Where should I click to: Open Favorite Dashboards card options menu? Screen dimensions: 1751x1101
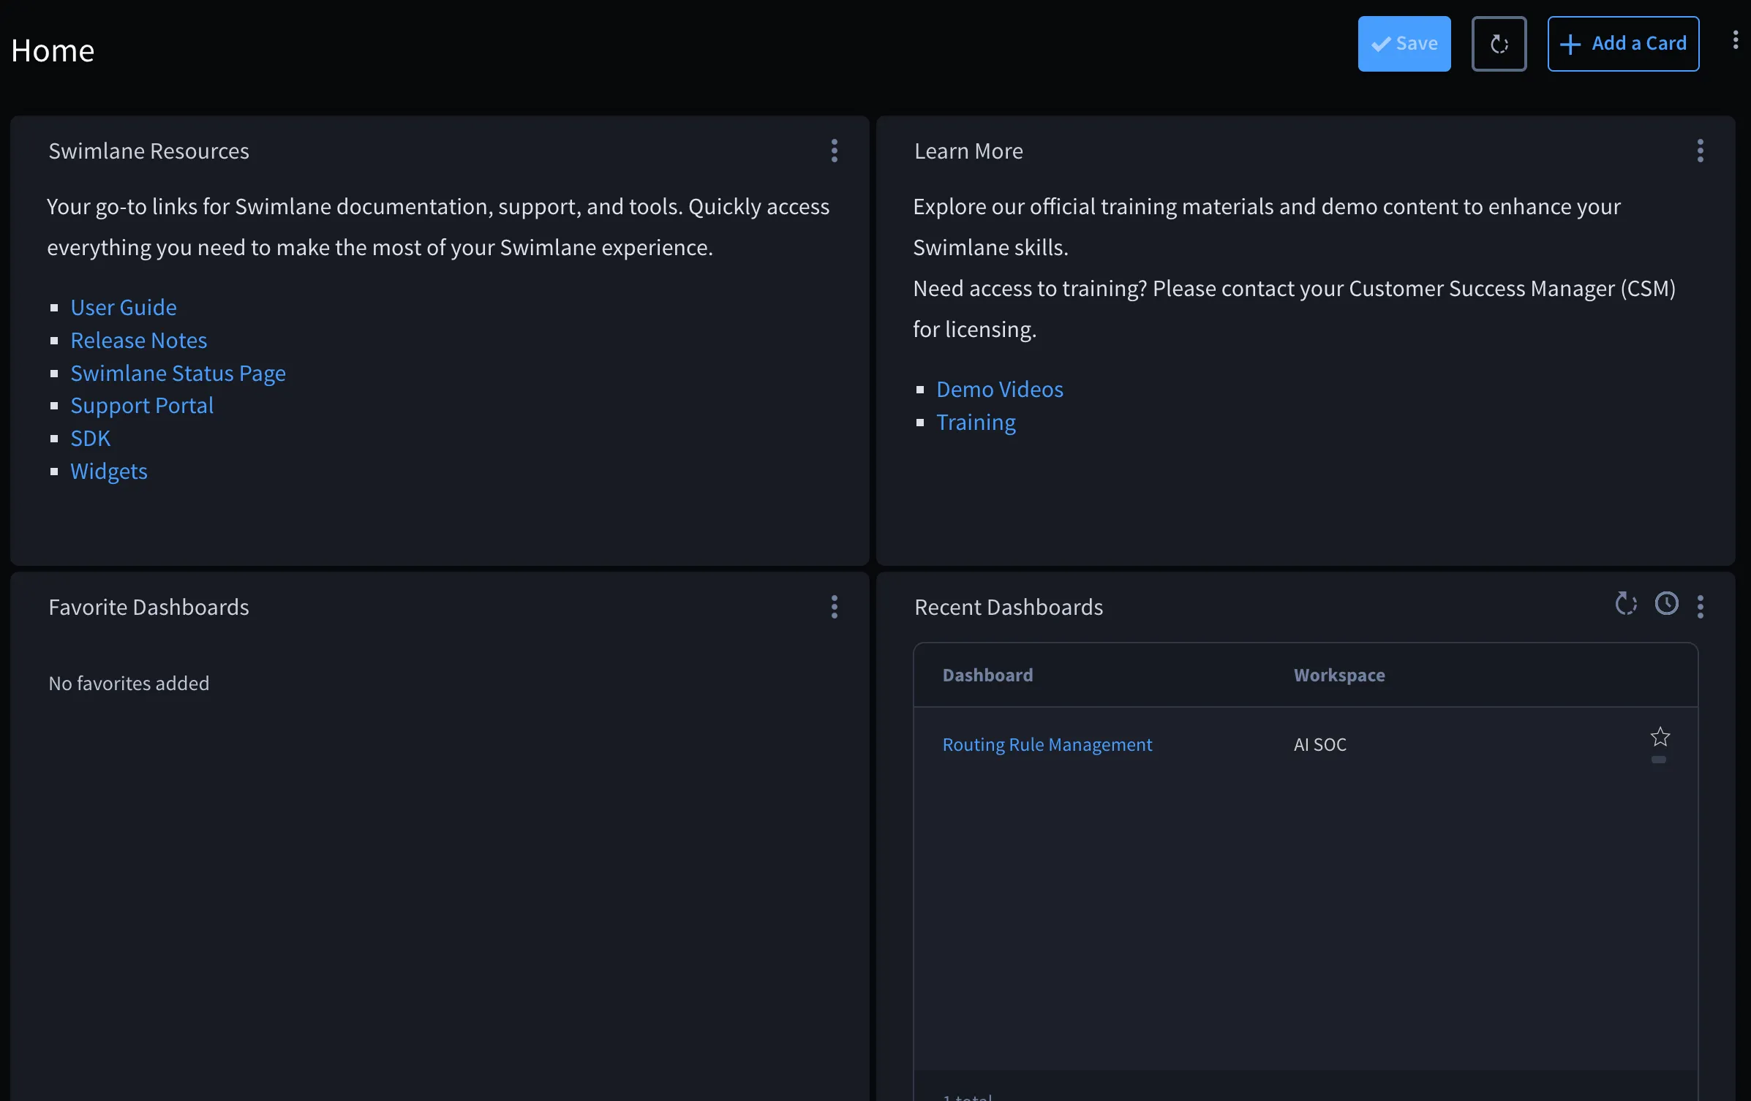[834, 607]
